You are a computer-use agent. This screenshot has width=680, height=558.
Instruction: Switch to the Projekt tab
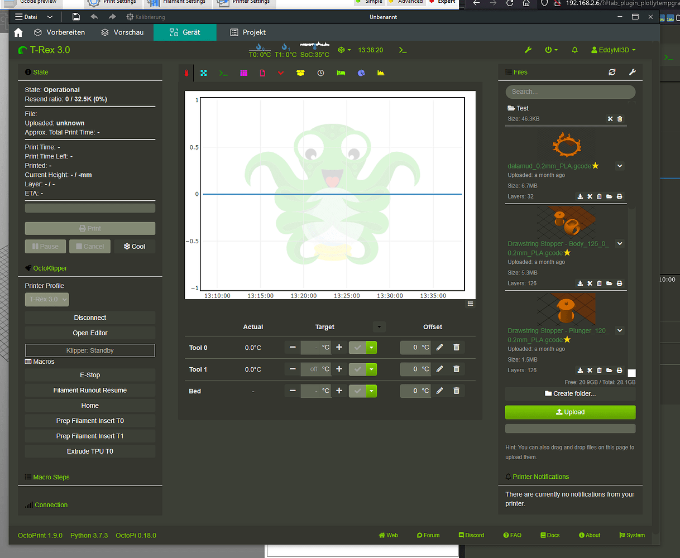[x=247, y=32]
